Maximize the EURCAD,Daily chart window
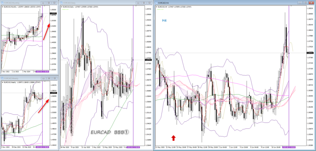Image resolution: width=316 pixels, height=151 pixels. (x=143, y=3)
